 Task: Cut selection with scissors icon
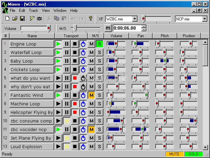point(49,18)
